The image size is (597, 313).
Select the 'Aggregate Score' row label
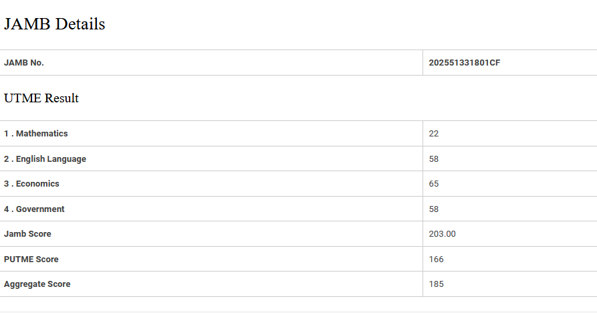(37, 284)
